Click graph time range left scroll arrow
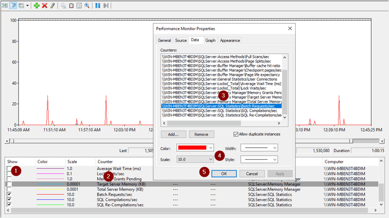 tap(7, 141)
